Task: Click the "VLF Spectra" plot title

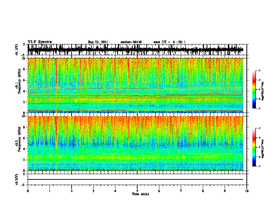Action: (40, 42)
